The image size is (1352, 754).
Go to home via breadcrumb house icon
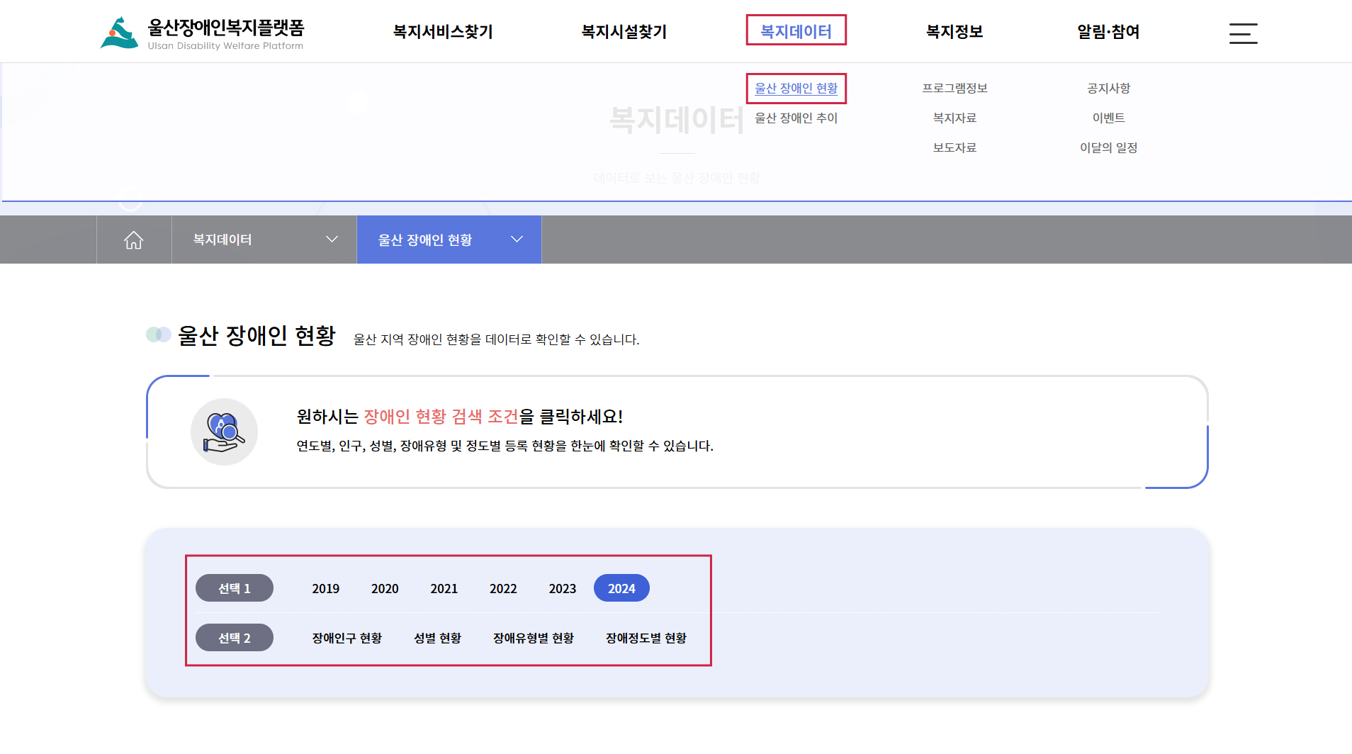134,240
